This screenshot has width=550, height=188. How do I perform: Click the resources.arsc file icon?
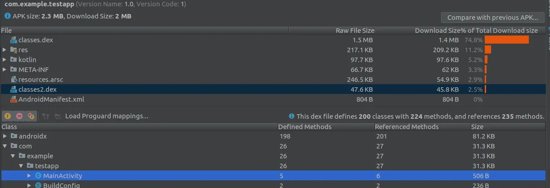coord(14,79)
